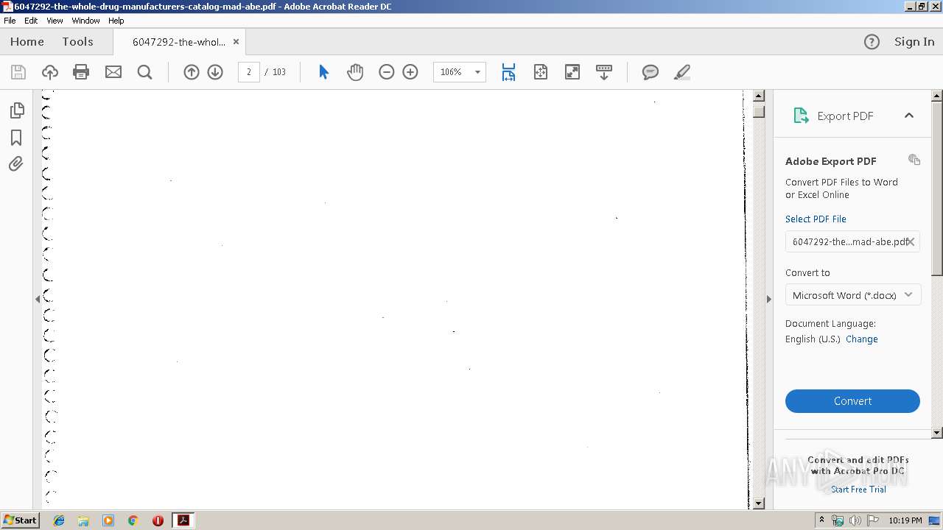Screen dimensions: 943x530
Task: Go to next page arrow
Action: 215,72
